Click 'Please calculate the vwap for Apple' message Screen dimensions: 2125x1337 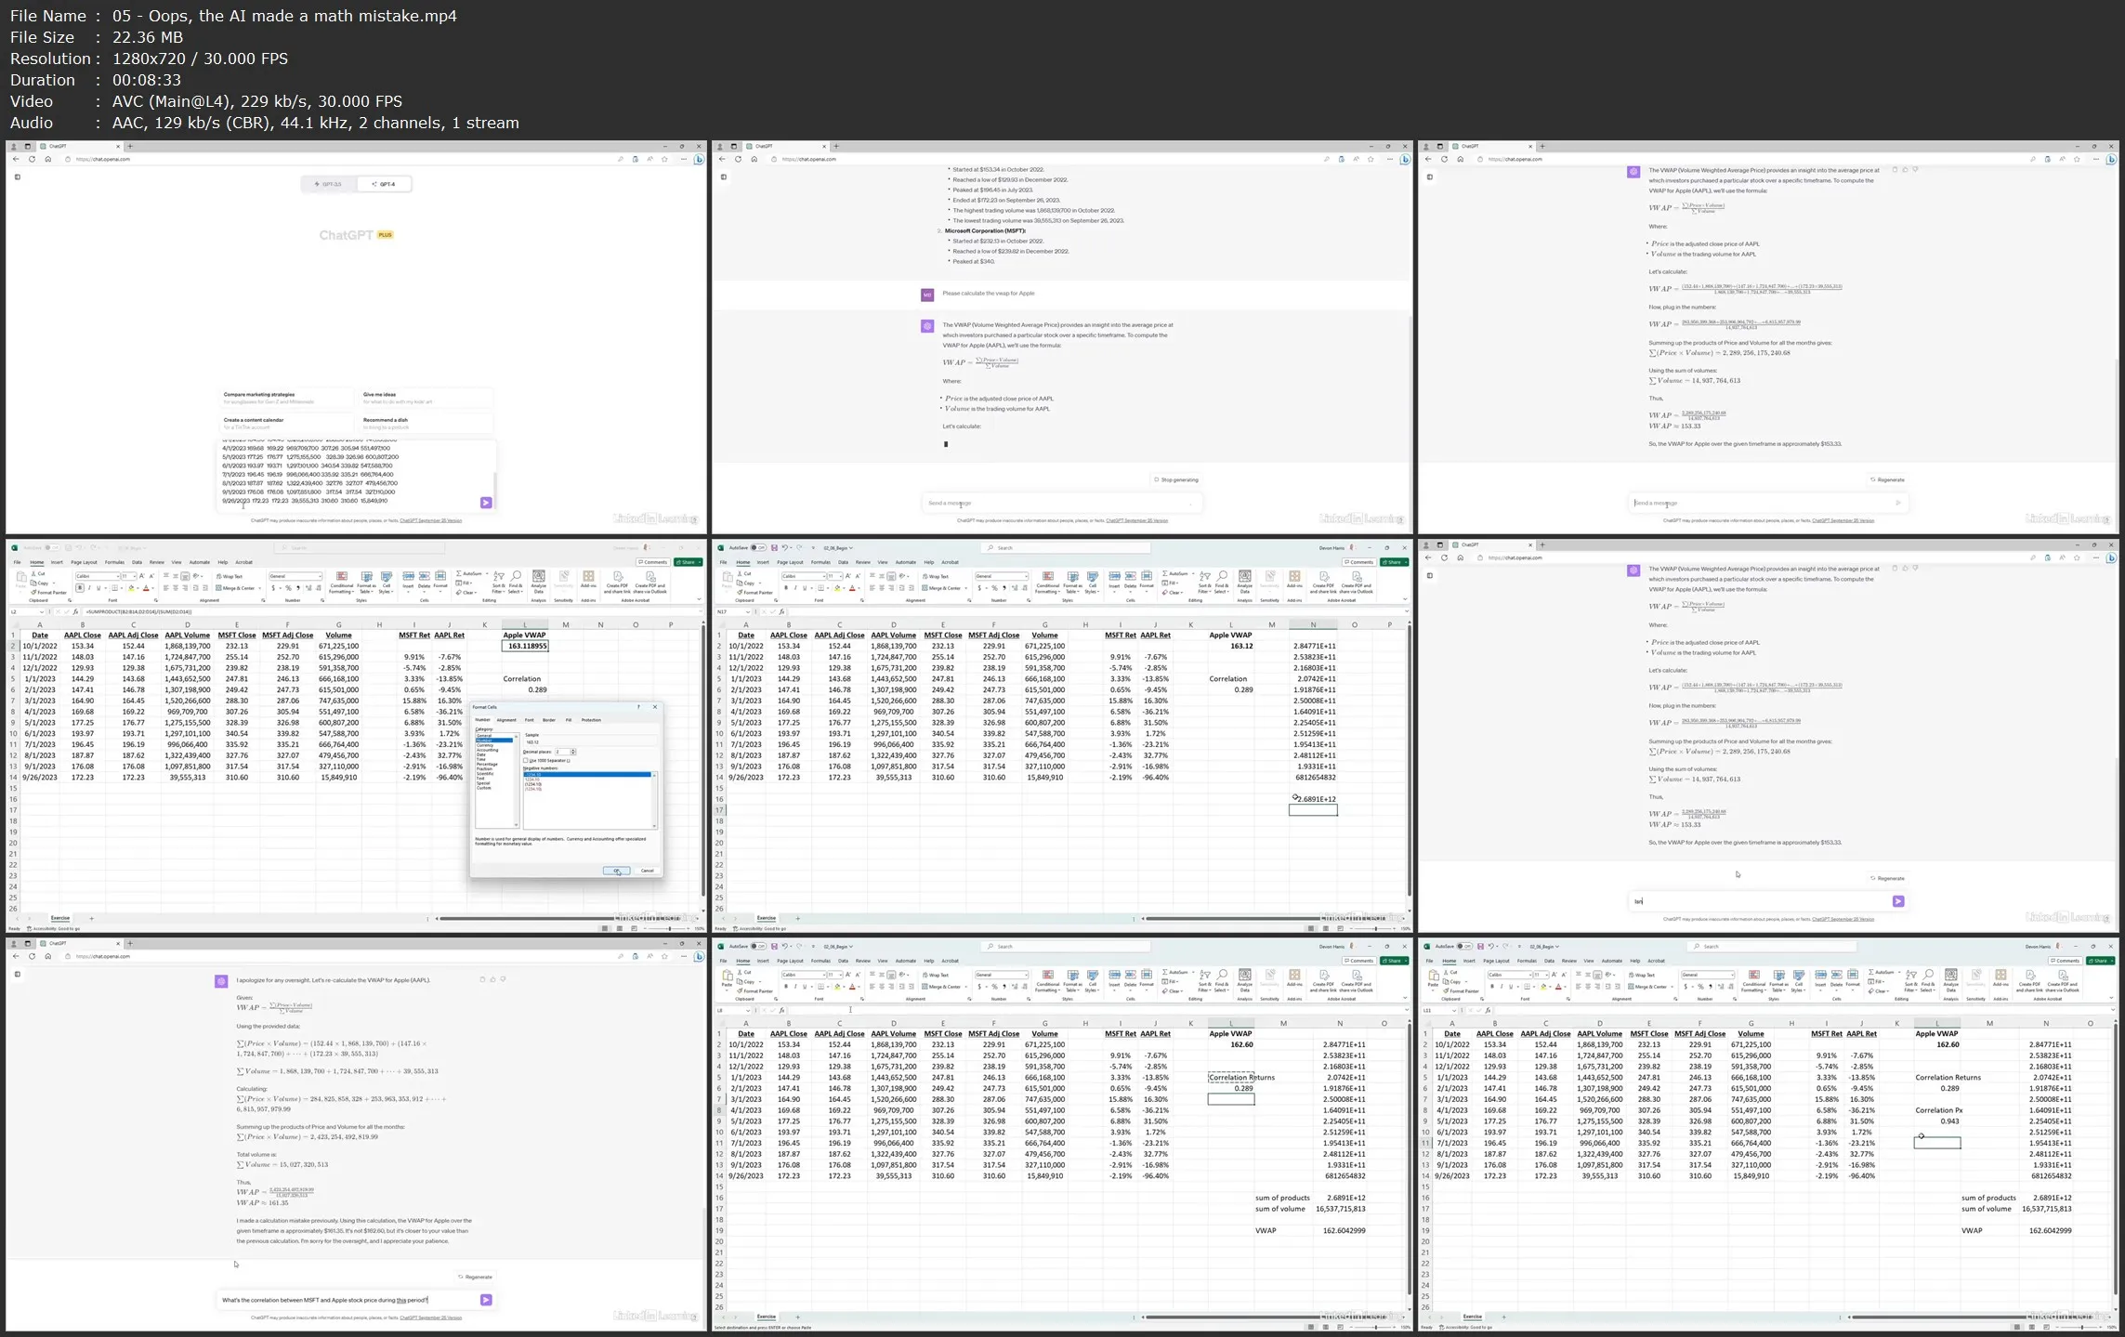pos(988,294)
